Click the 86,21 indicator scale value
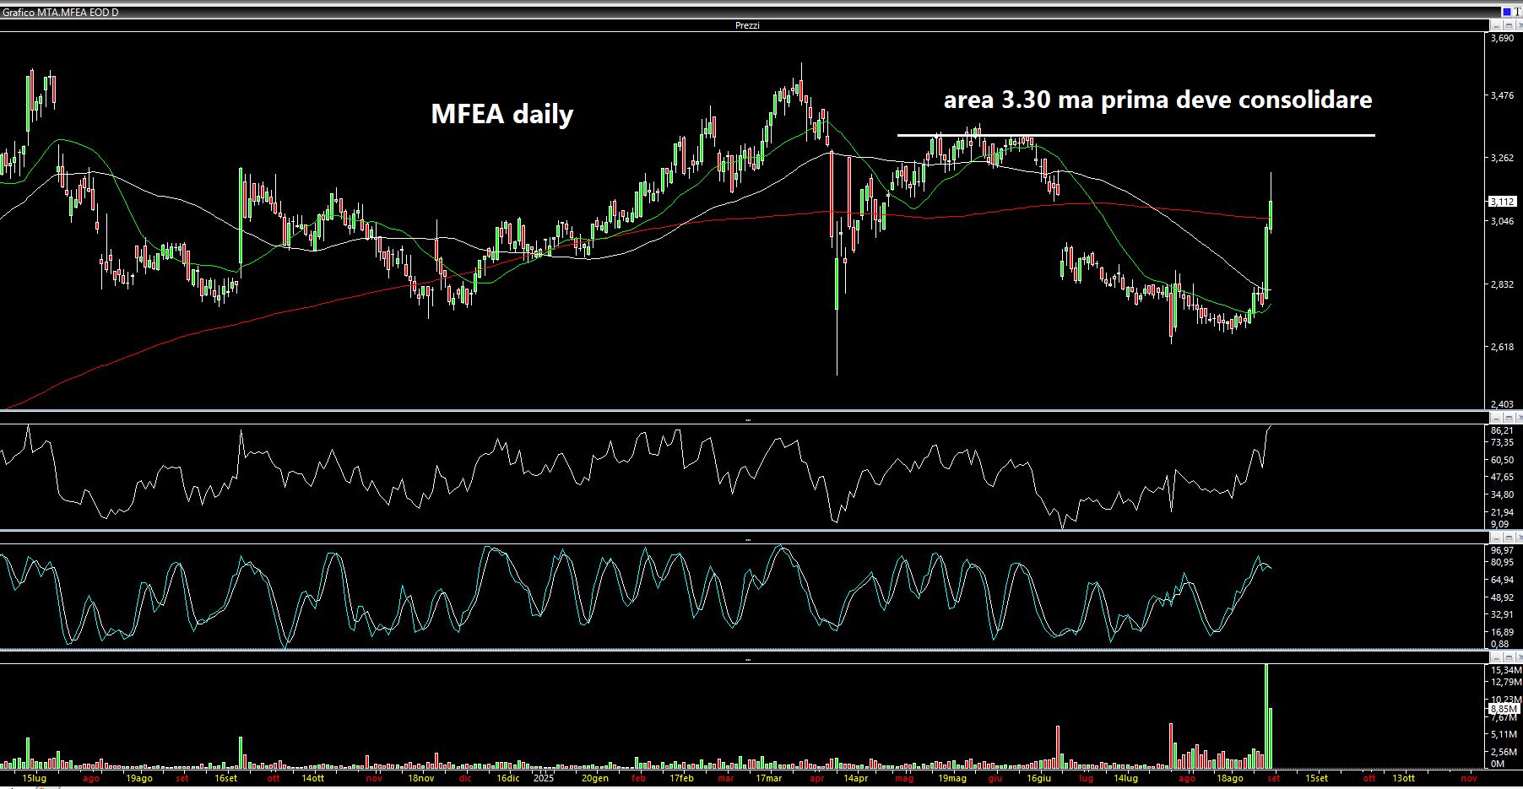1523x789 pixels. click(x=1502, y=430)
